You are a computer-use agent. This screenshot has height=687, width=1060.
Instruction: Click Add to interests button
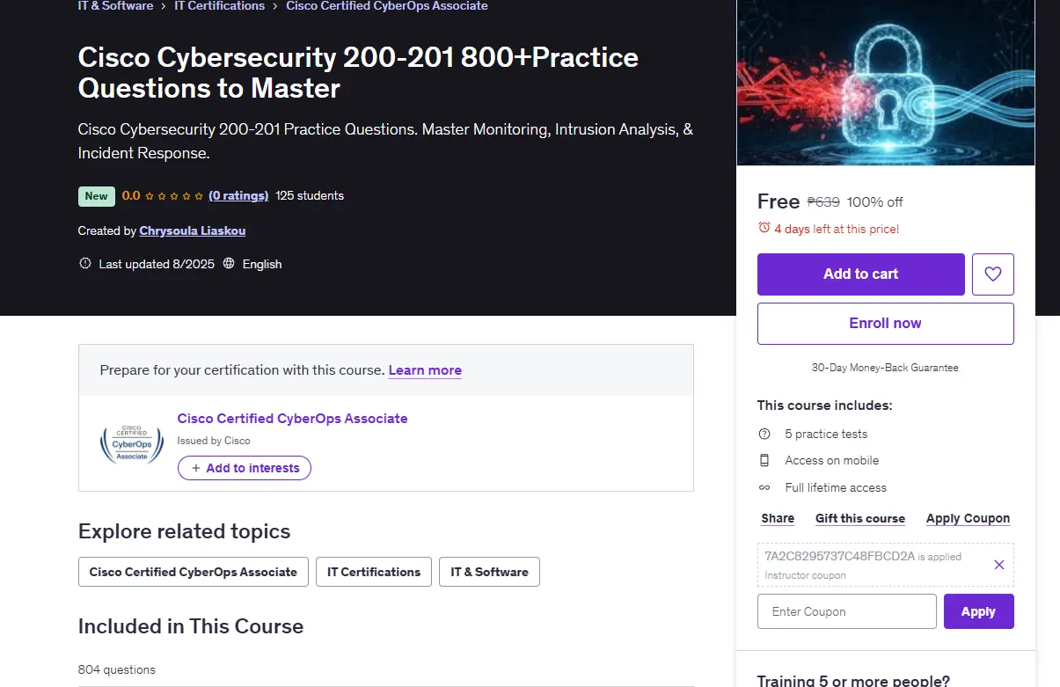(x=245, y=468)
